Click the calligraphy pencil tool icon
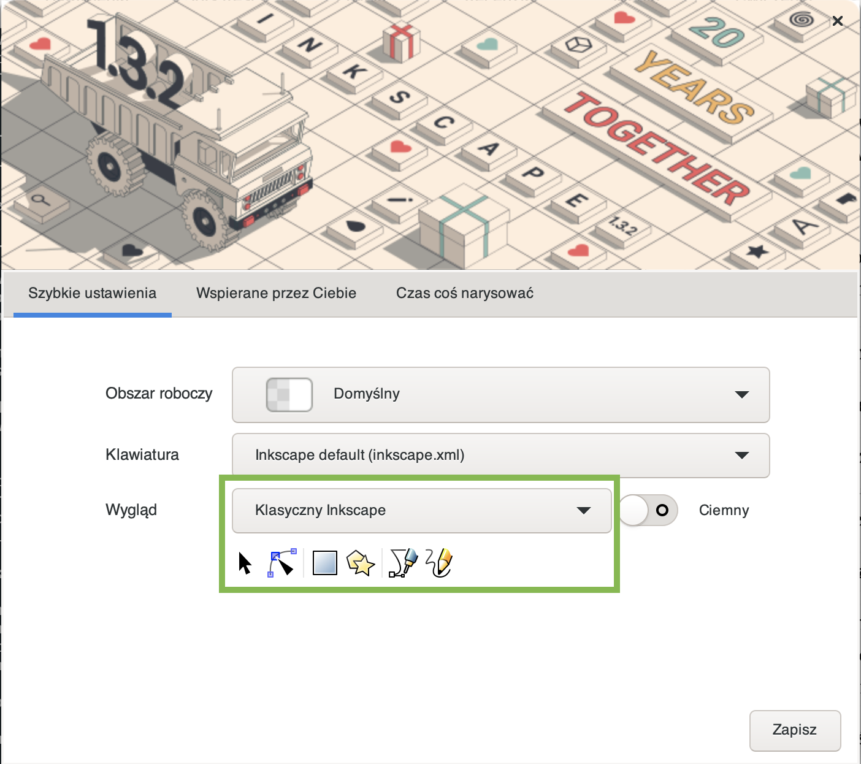Viewport: 861px width, 764px height. click(x=439, y=563)
